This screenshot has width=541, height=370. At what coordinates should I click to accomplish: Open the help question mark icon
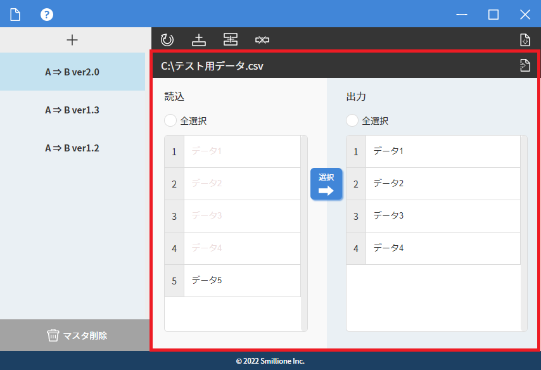47,14
